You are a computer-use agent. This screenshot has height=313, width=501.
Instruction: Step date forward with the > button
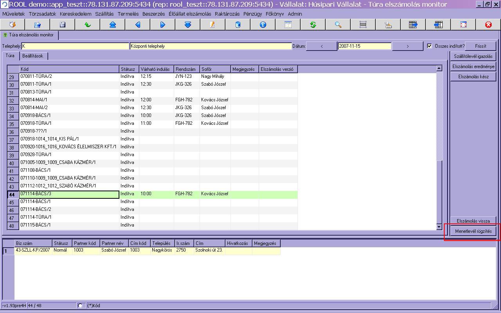407,46
